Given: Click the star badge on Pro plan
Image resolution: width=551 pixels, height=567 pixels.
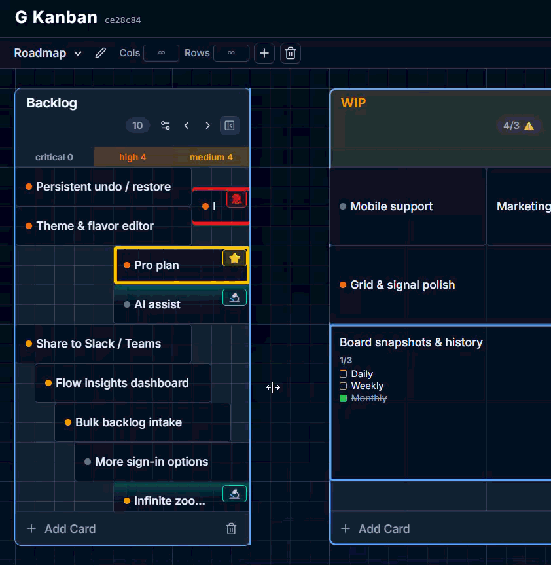Looking at the screenshot, I should pyautogui.click(x=234, y=258).
